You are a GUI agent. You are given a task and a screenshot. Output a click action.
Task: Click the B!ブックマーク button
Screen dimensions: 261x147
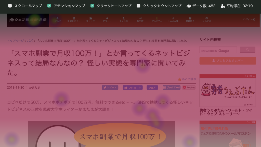[x=172, y=88]
